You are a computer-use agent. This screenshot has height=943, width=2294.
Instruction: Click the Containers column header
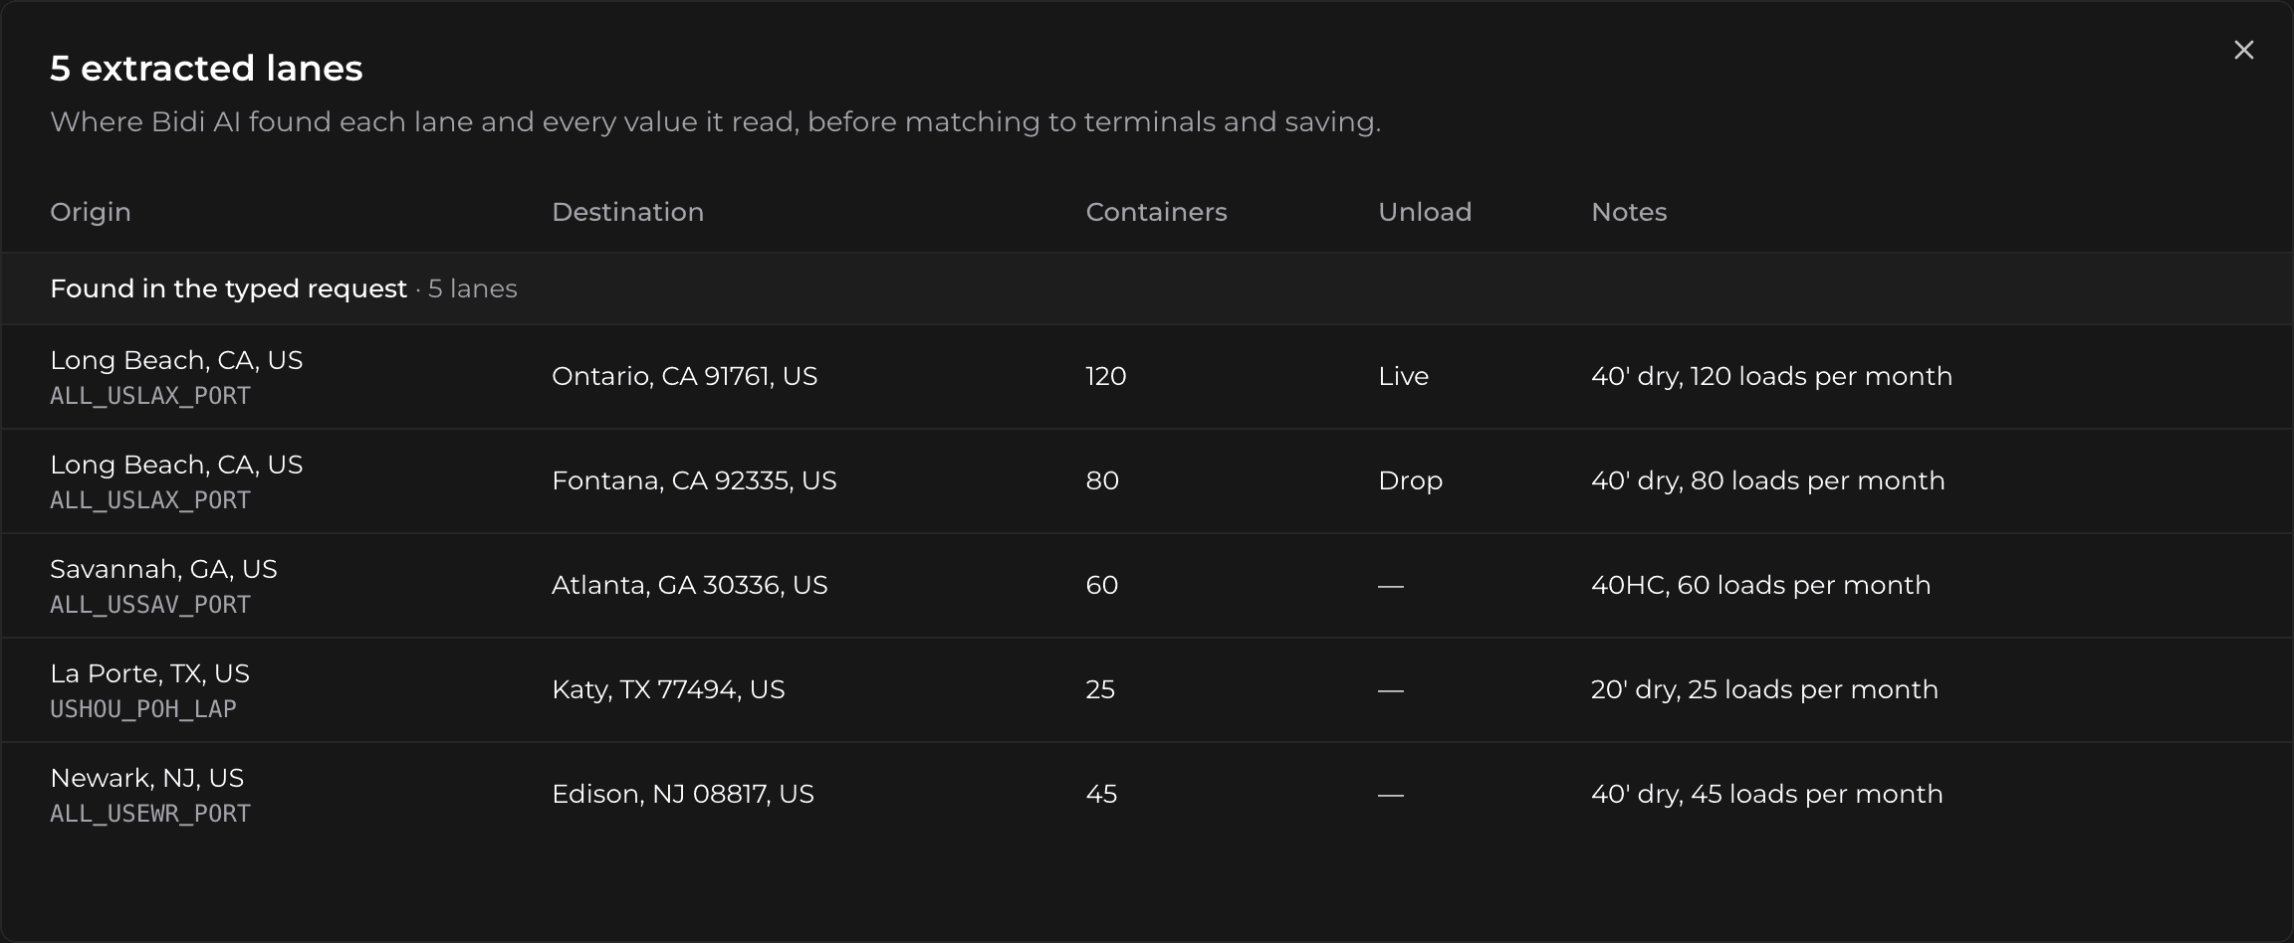pos(1156,212)
